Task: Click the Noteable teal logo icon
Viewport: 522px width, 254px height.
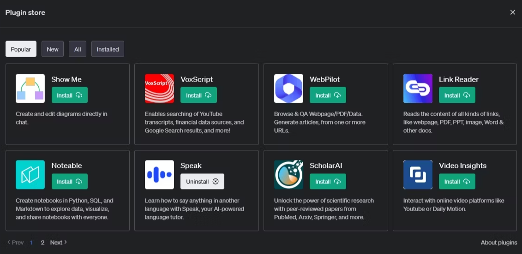Action: coord(30,175)
